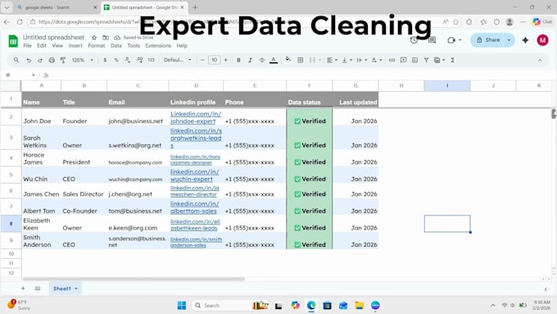Open the Extensions menu

[158, 46]
